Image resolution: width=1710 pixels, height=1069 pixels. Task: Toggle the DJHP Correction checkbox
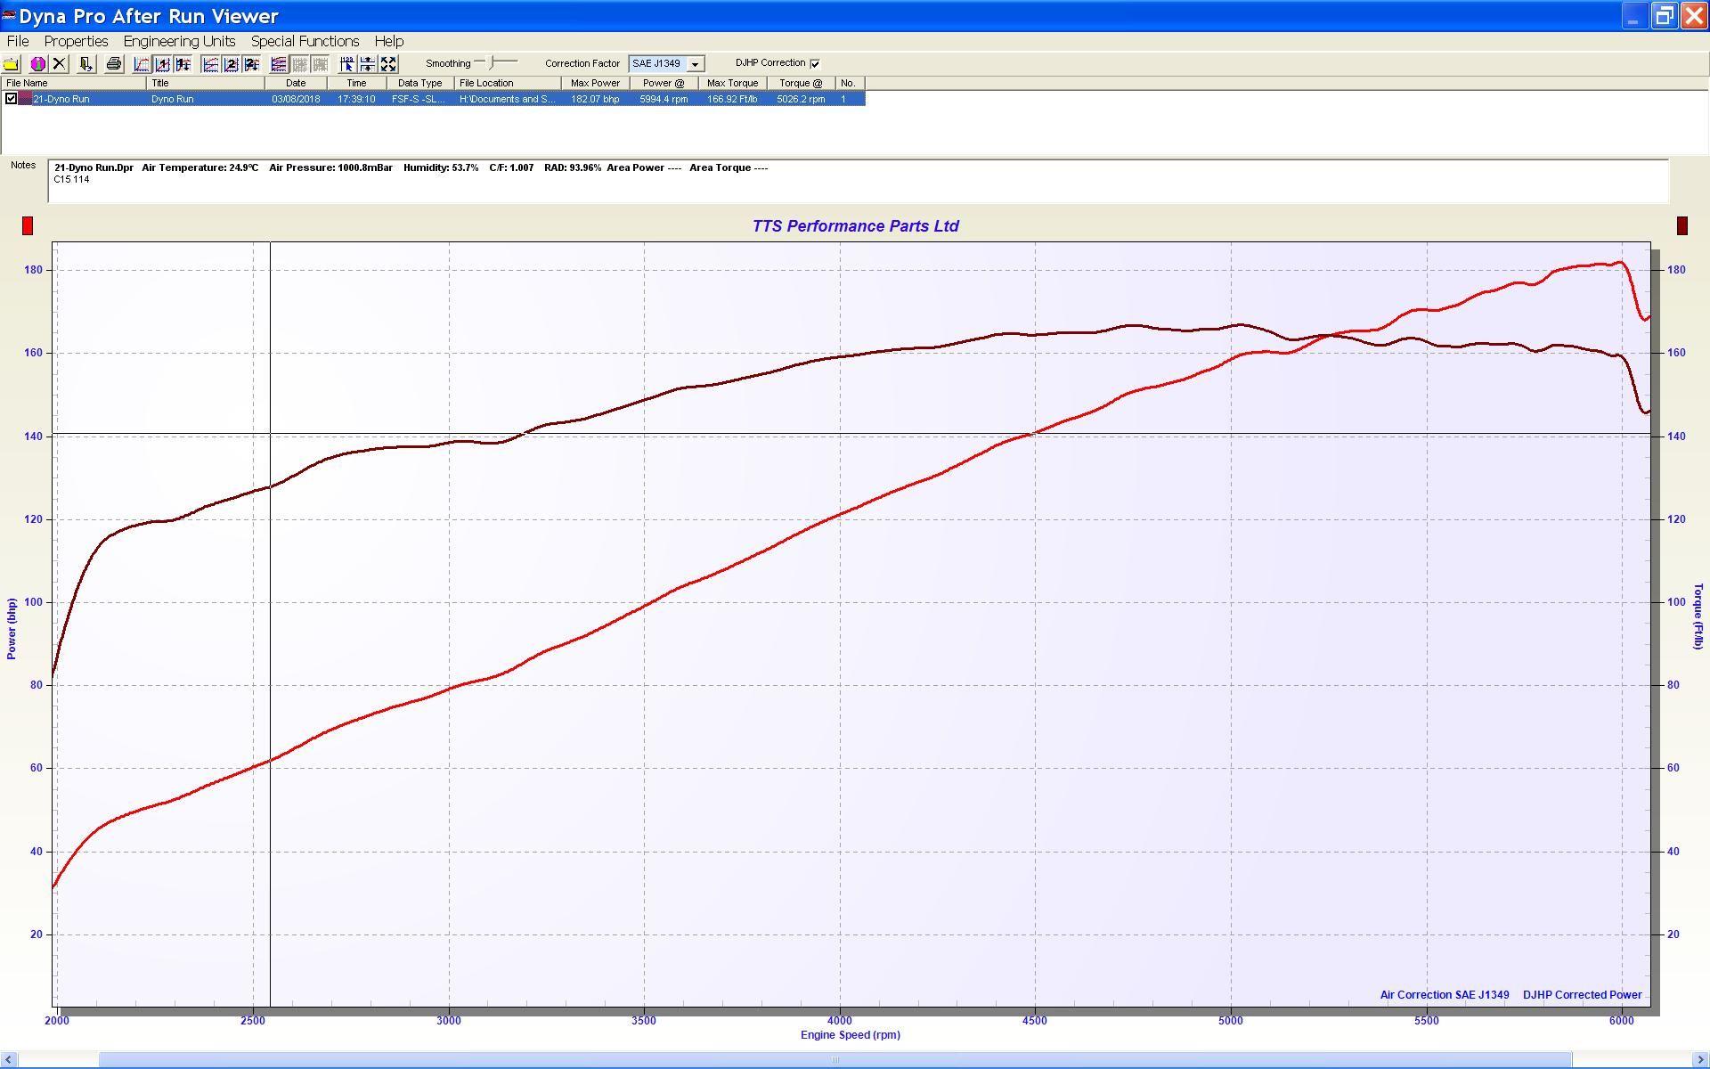815,63
